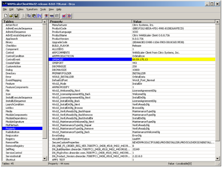The height and width of the screenshot is (169, 222).
Task: Click the CMSPORT value 443
Action: pos(135,63)
